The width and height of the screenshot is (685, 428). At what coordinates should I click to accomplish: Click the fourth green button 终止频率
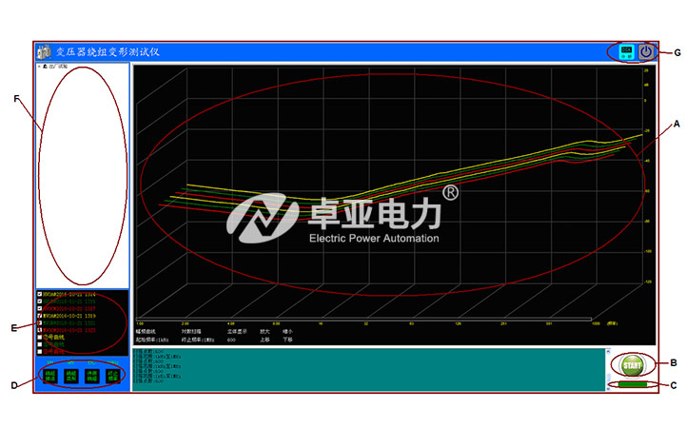tap(112, 376)
